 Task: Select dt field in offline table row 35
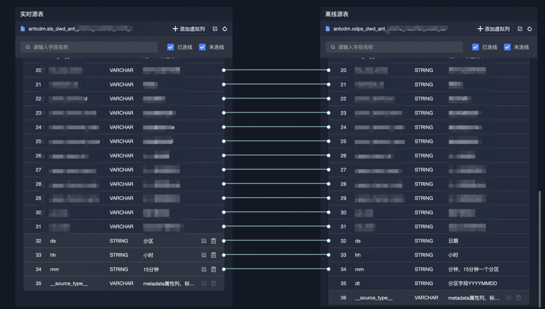[x=358, y=284]
